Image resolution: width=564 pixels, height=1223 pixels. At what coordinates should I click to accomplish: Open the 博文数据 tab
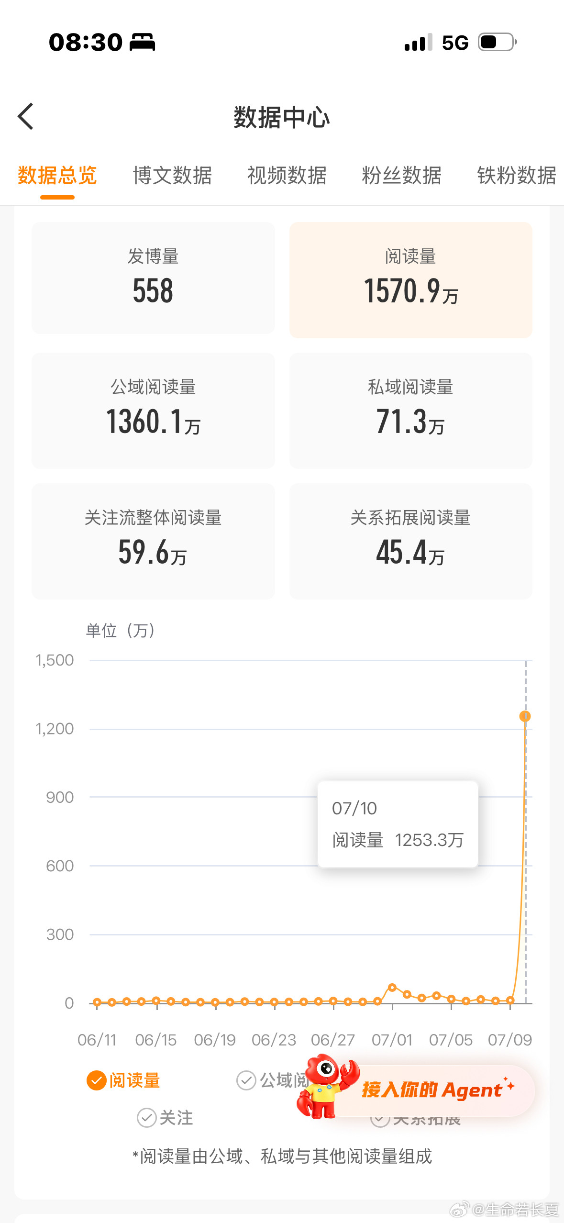point(172,176)
